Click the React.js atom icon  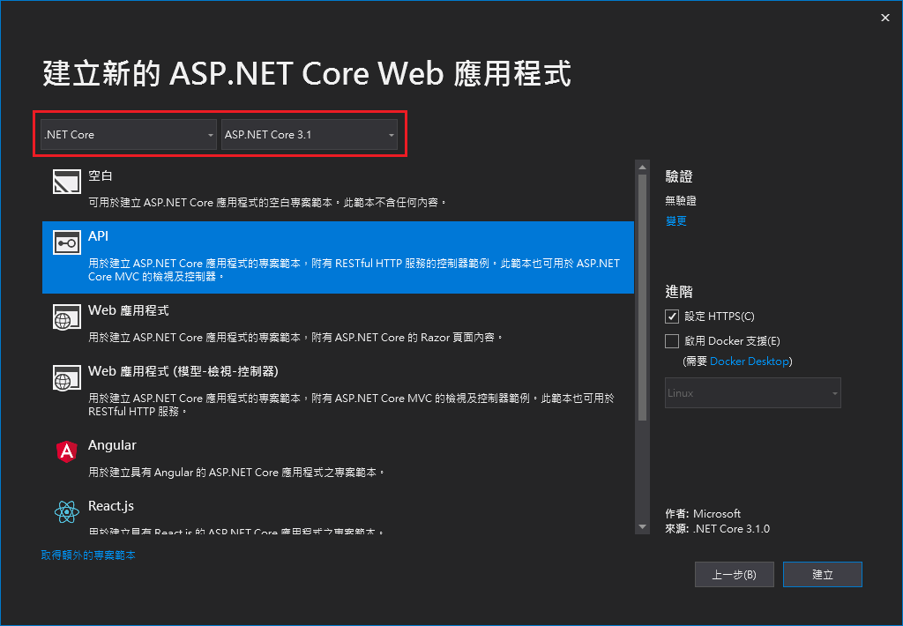coord(67,511)
